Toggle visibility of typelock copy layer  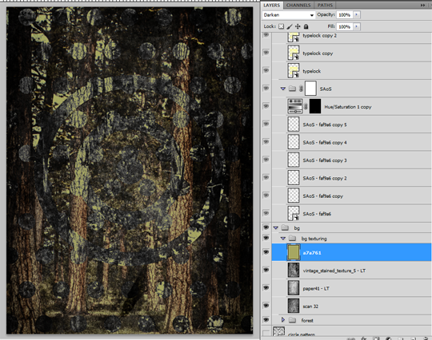266,52
